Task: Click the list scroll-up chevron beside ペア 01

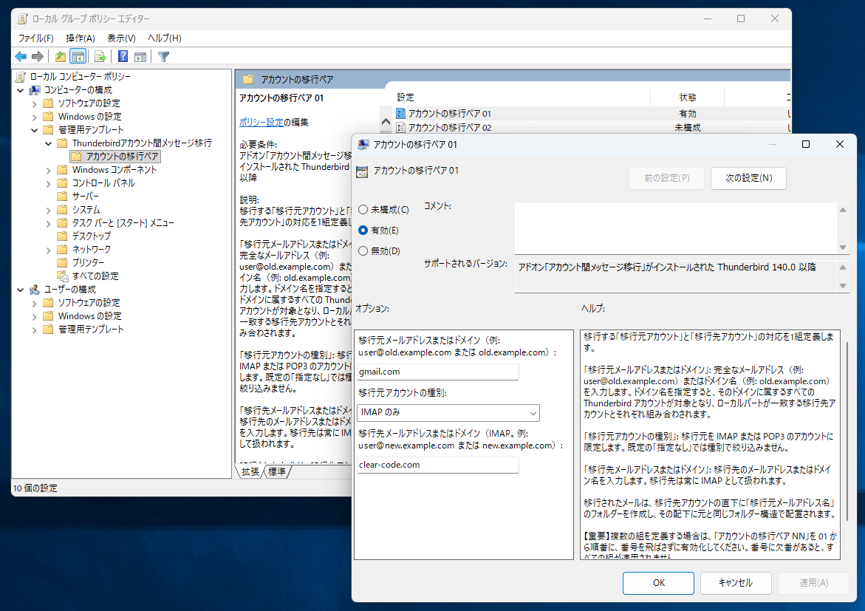Action: point(386,122)
